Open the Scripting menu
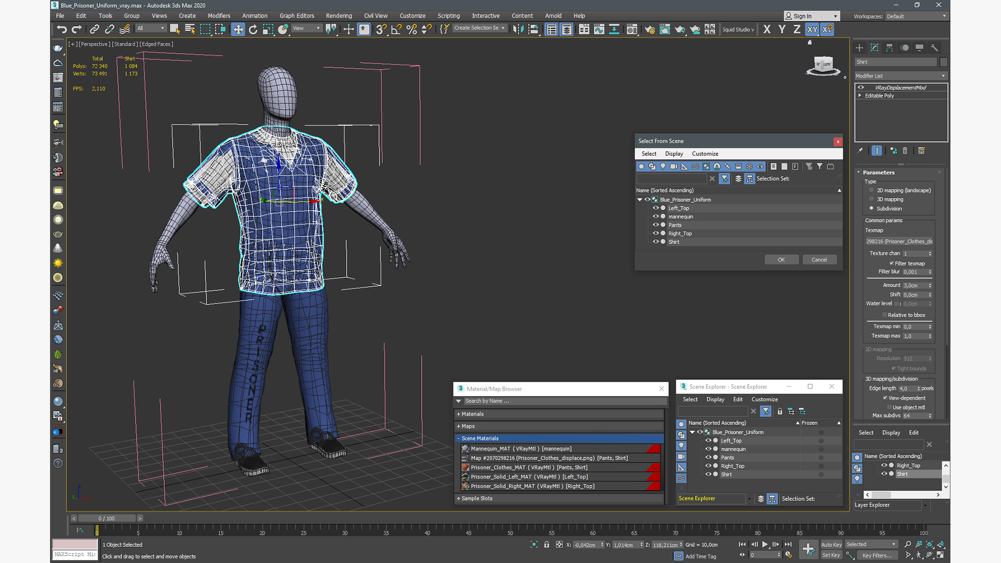The height and width of the screenshot is (563, 1001). point(448,16)
